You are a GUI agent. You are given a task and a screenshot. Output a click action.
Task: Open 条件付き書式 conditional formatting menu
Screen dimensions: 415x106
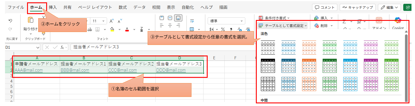pyautogui.click(x=274, y=18)
